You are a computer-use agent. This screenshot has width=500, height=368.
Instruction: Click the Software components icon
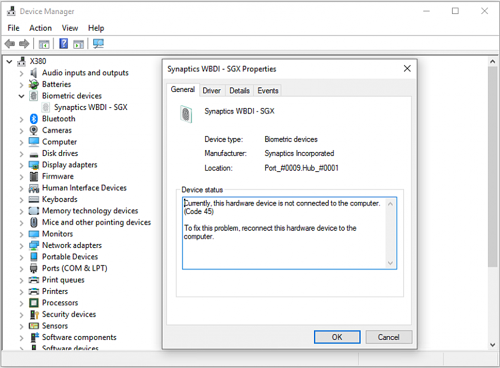click(34, 337)
